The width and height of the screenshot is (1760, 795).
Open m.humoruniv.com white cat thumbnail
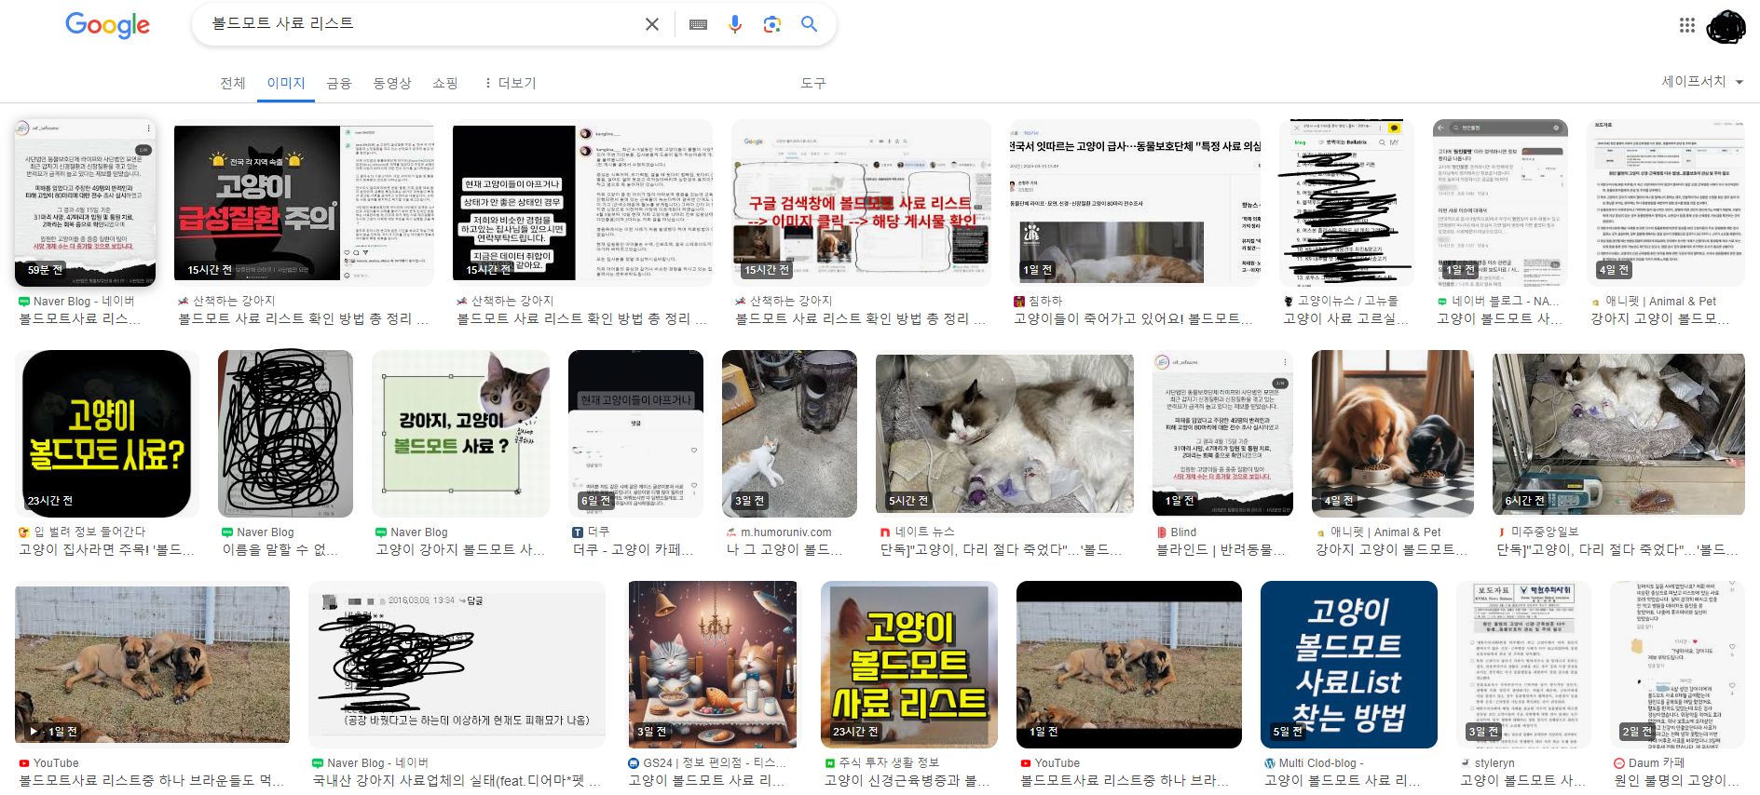(x=789, y=433)
